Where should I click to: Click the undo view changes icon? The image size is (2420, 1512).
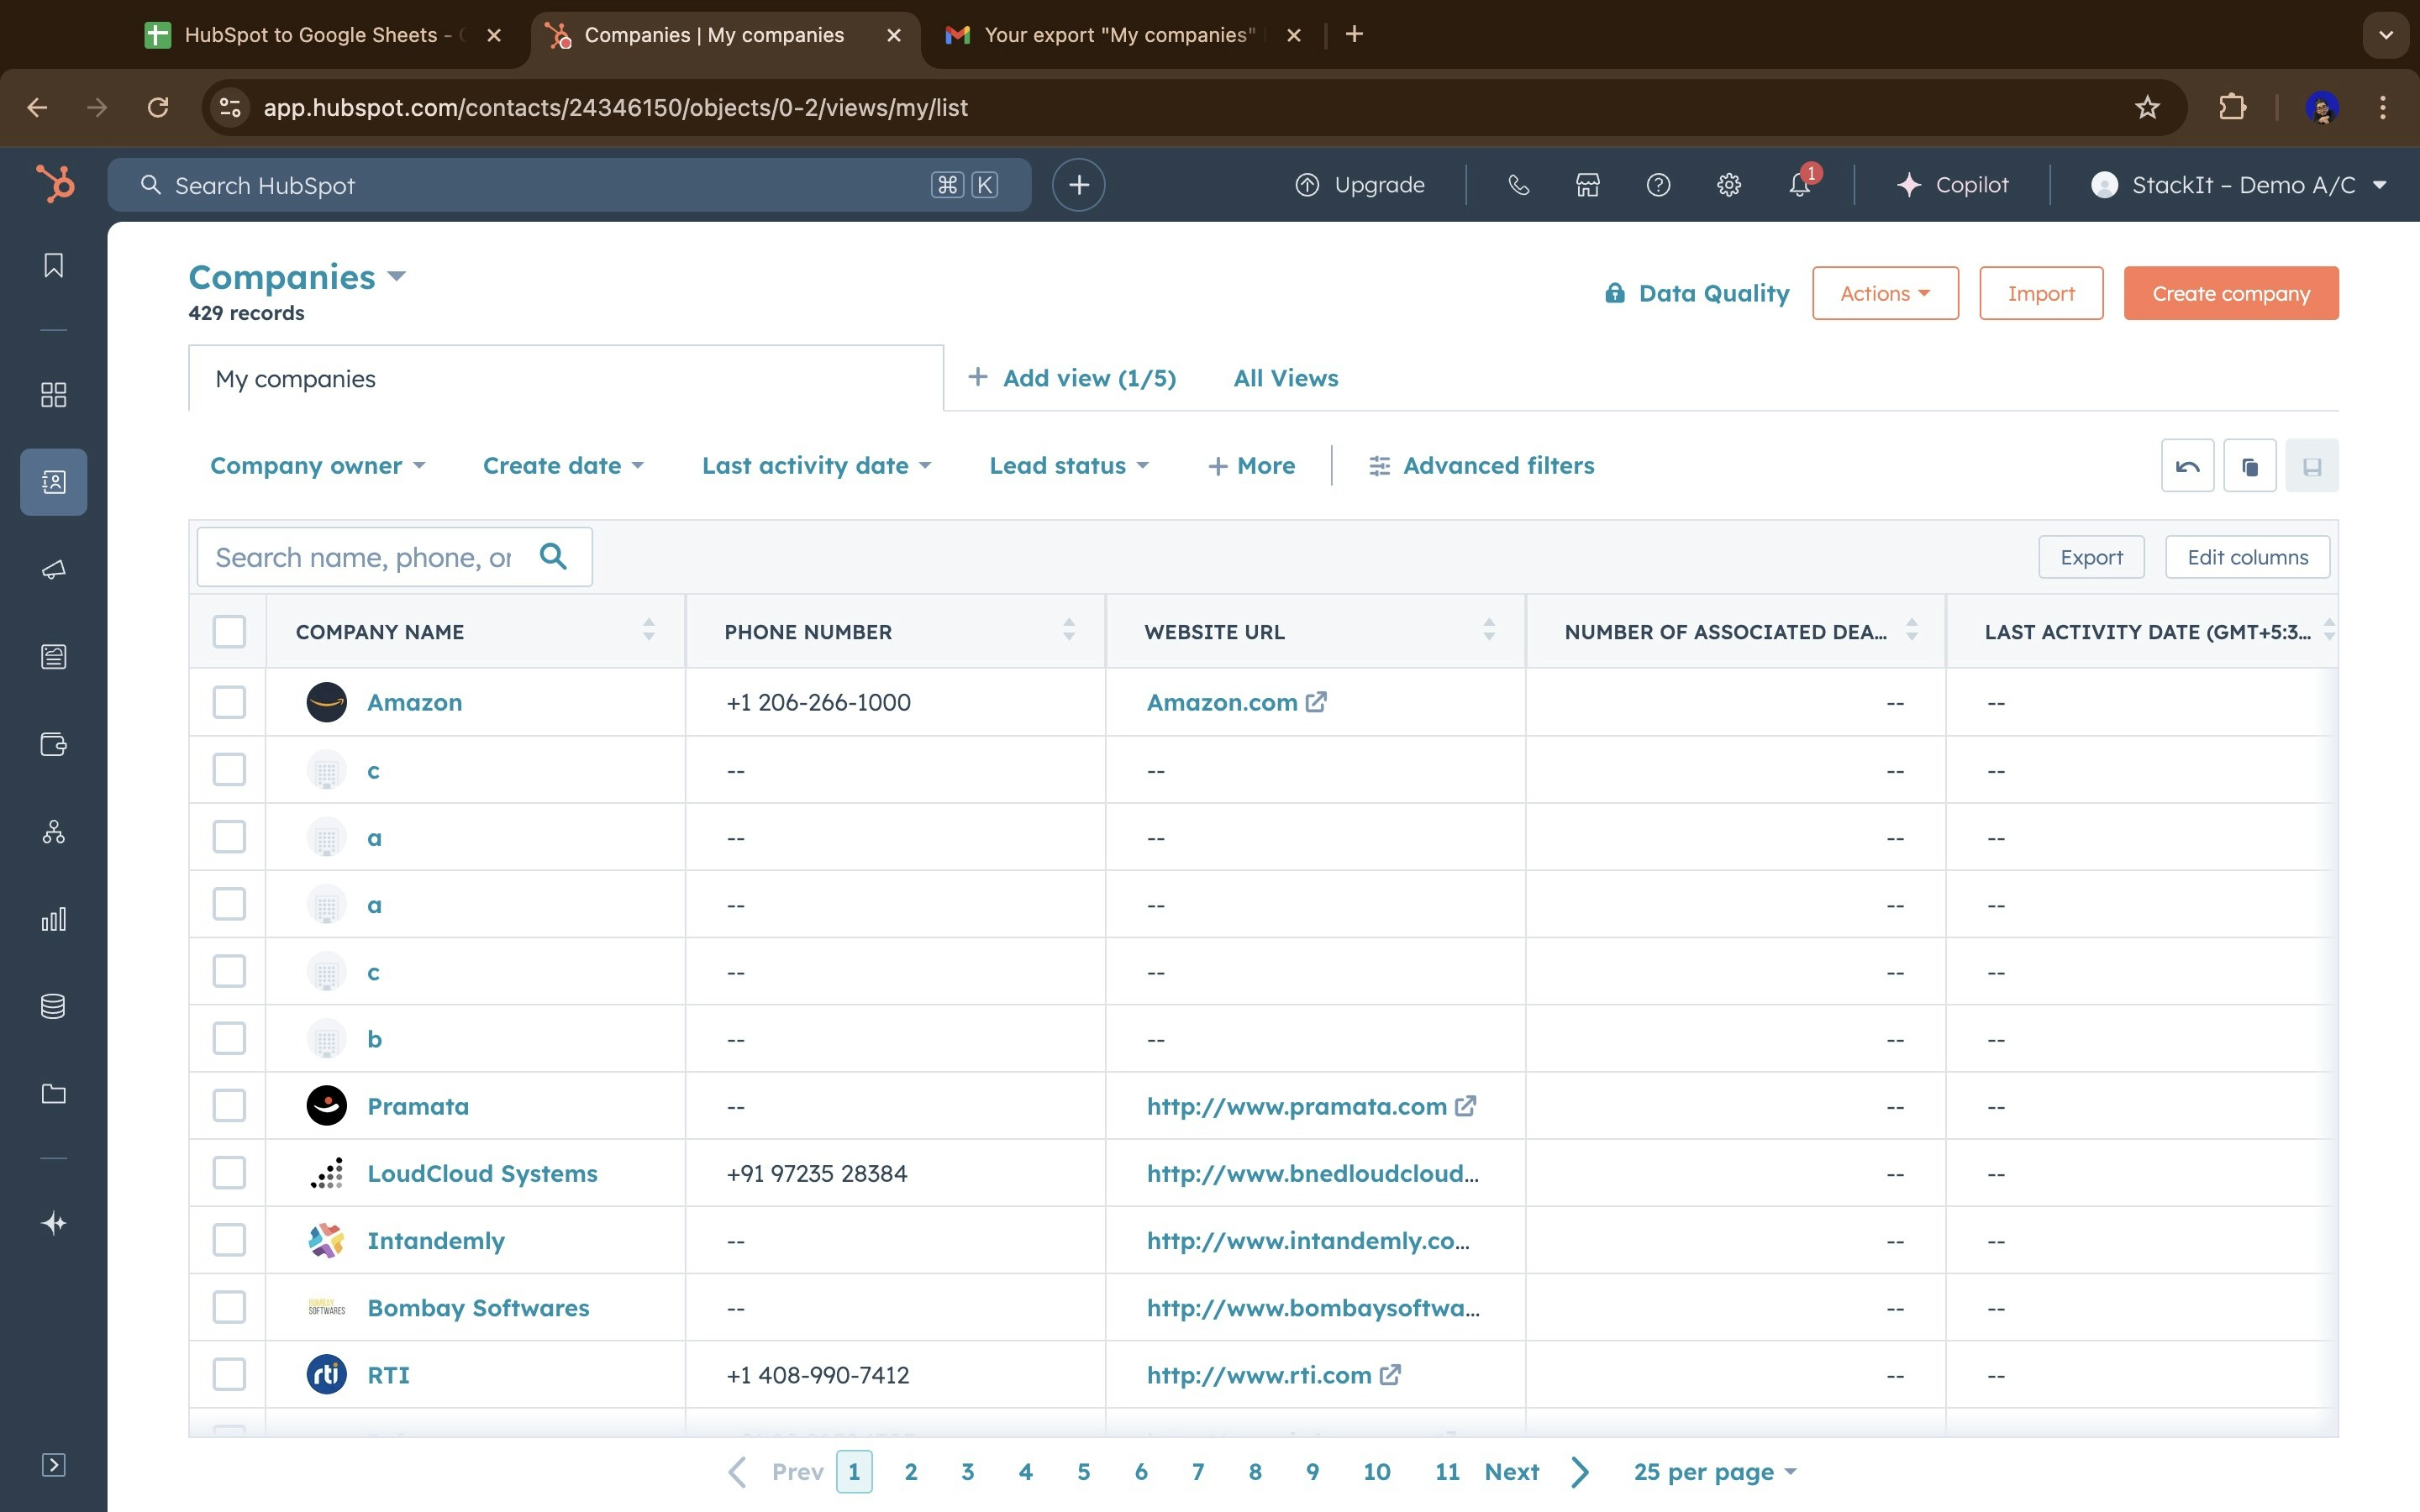click(x=2187, y=466)
